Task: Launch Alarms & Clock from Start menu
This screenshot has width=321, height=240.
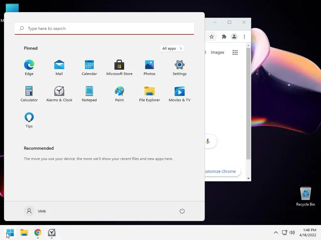Action: pos(59,94)
